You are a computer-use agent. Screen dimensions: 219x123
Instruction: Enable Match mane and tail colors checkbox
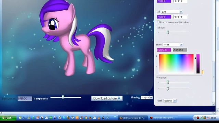(158, 22)
